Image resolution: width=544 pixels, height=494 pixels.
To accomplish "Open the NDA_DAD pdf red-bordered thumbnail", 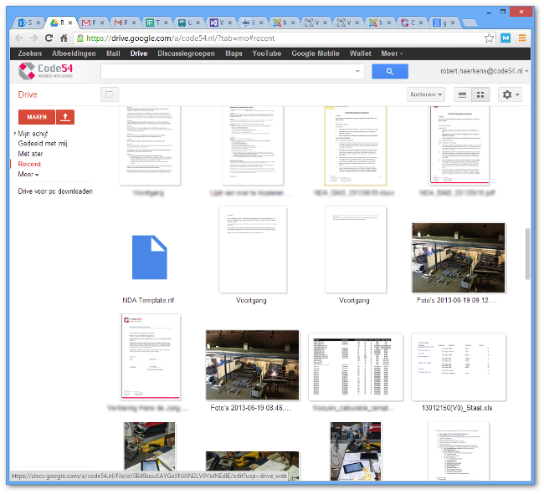I will pos(459,145).
